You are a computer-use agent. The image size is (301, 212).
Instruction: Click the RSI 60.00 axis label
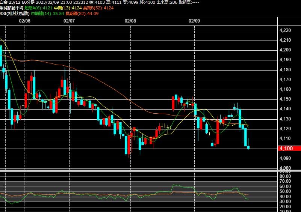tap(285, 186)
